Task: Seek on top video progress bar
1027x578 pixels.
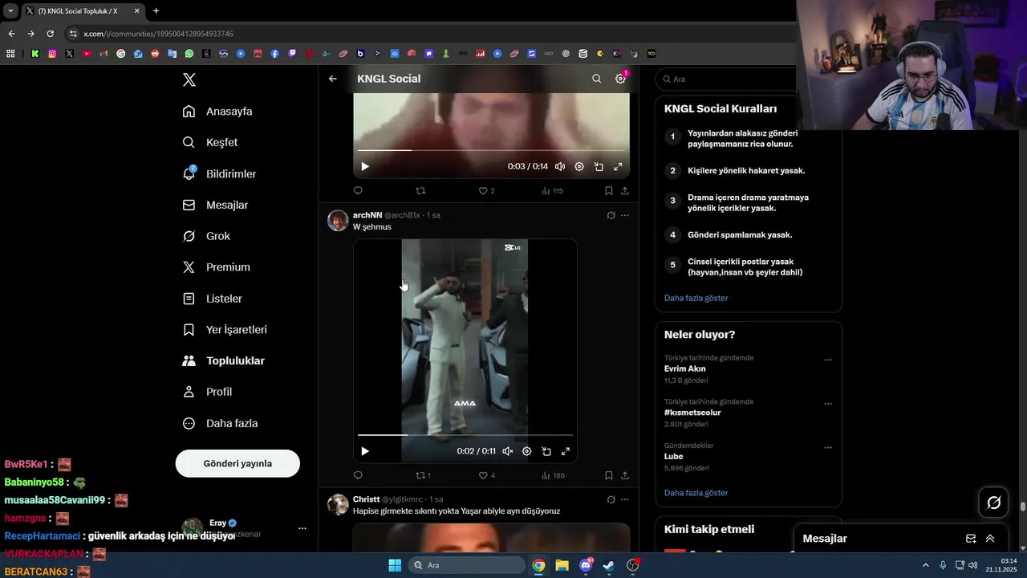Action: pos(491,150)
